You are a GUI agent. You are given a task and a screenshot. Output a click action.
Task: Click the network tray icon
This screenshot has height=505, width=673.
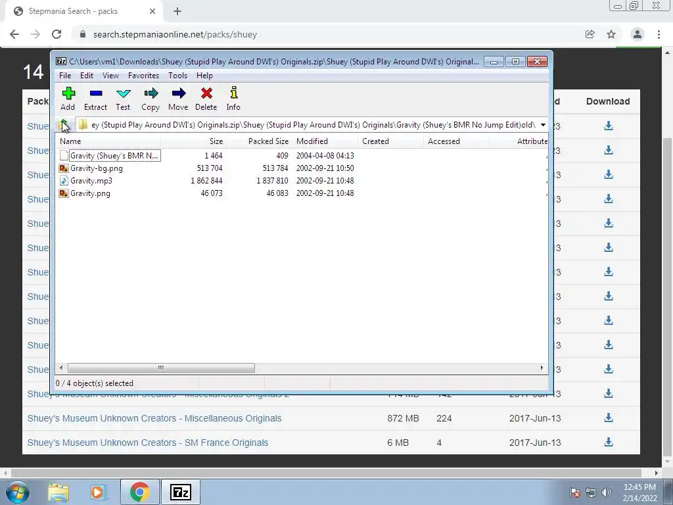(591, 493)
